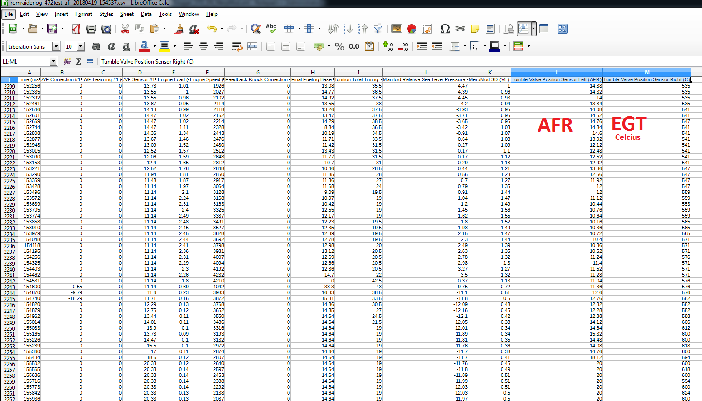The width and height of the screenshot is (702, 401).
Task: Click the Sum sigma icon in formula bar
Action: pos(79,61)
